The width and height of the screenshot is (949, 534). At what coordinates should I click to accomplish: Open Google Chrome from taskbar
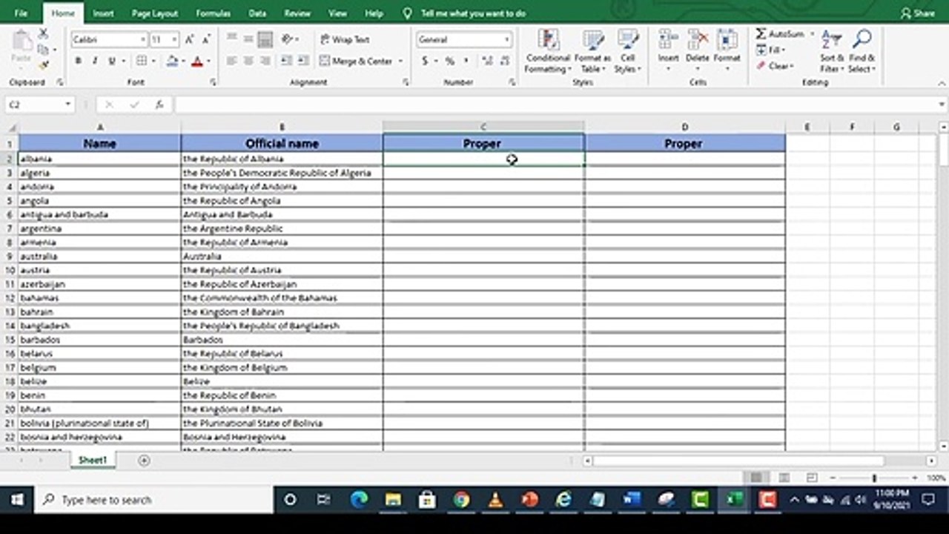[461, 500]
